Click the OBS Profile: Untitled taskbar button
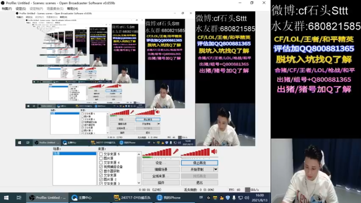The width and height of the screenshot is (361, 203). tap(48, 198)
